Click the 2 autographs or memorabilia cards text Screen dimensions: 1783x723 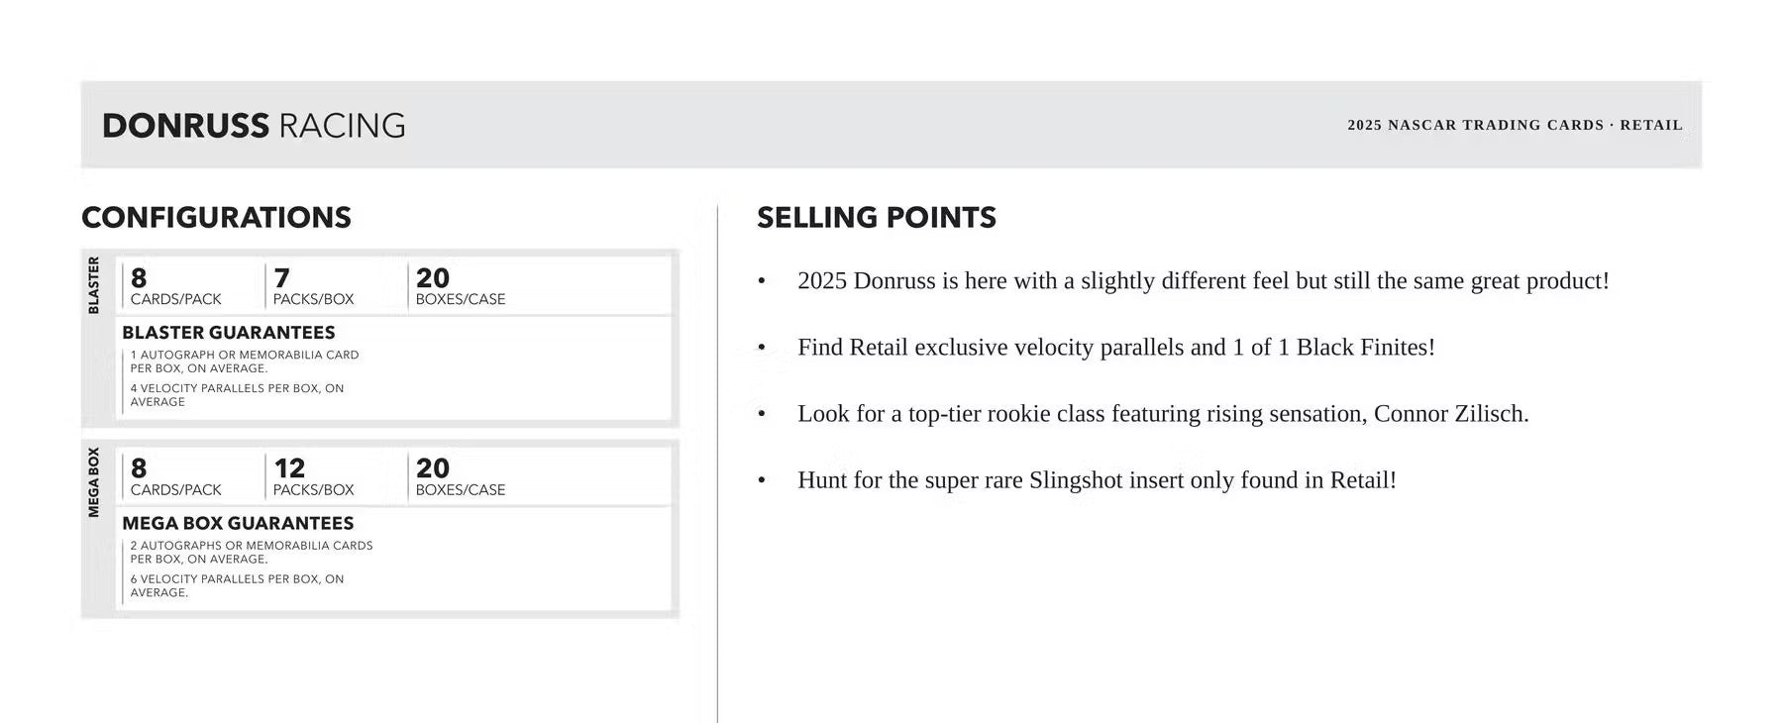point(252,552)
